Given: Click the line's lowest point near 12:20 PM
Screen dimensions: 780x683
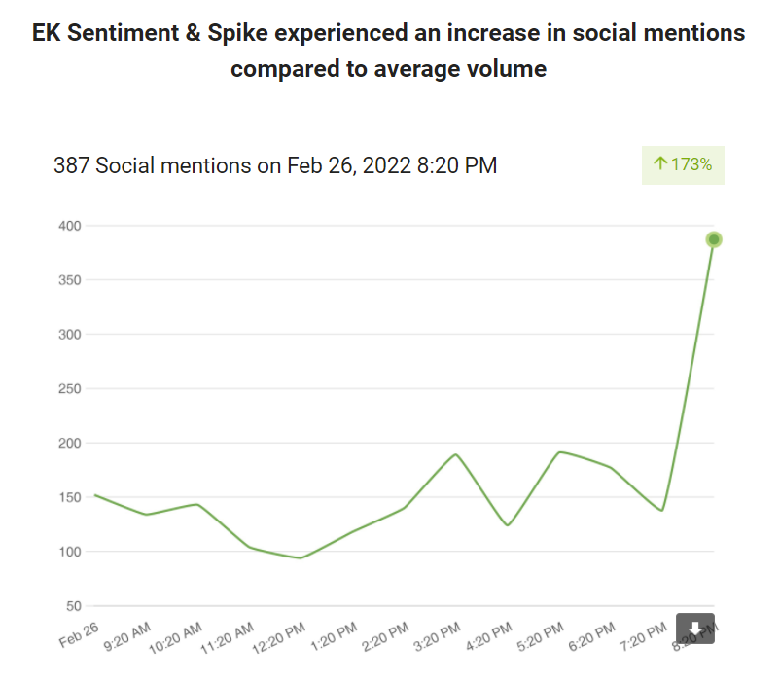Looking at the screenshot, I should click(301, 557).
